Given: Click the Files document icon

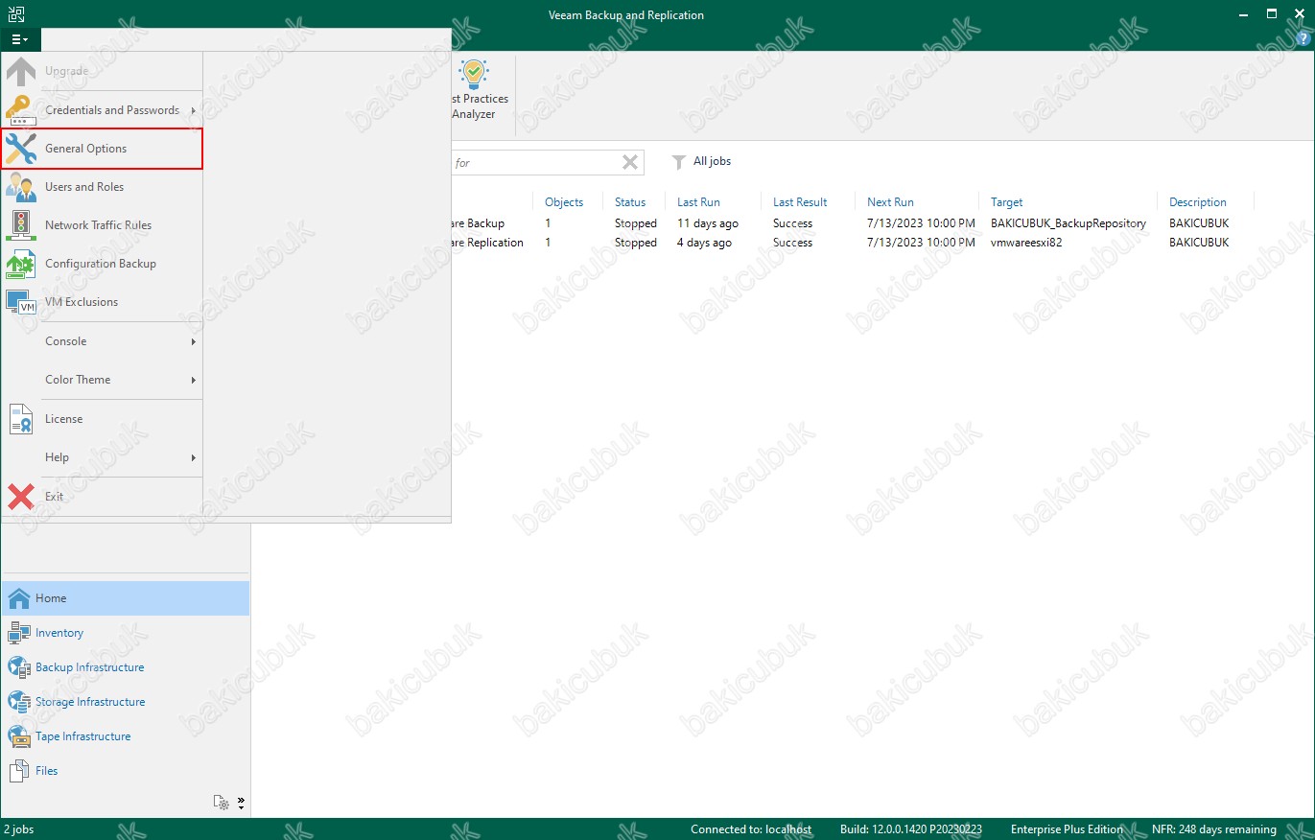Looking at the screenshot, I should pos(19,771).
